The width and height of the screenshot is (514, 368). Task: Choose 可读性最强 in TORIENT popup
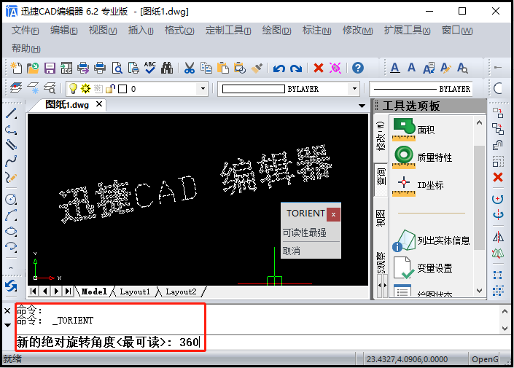(x=304, y=233)
